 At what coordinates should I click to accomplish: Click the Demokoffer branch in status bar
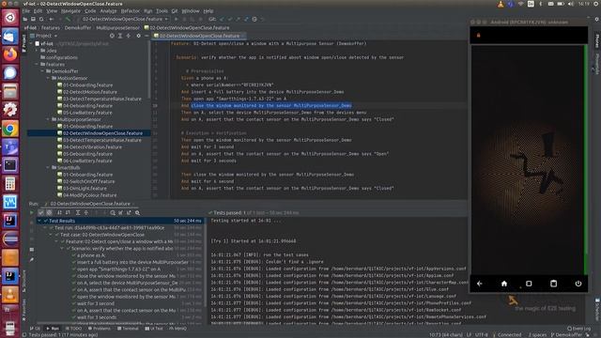tap(567, 334)
